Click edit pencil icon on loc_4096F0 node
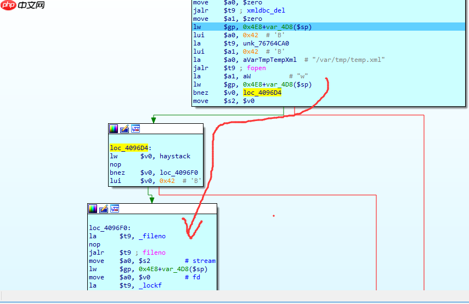Image resolution: width=469 pixels, height=304 pixels. [x=104, y=209]
